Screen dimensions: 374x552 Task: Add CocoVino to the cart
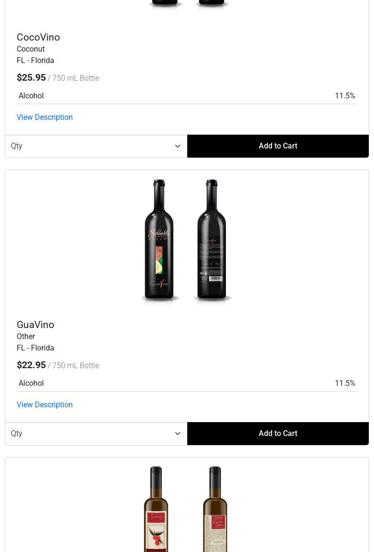[x=278, y=146]
